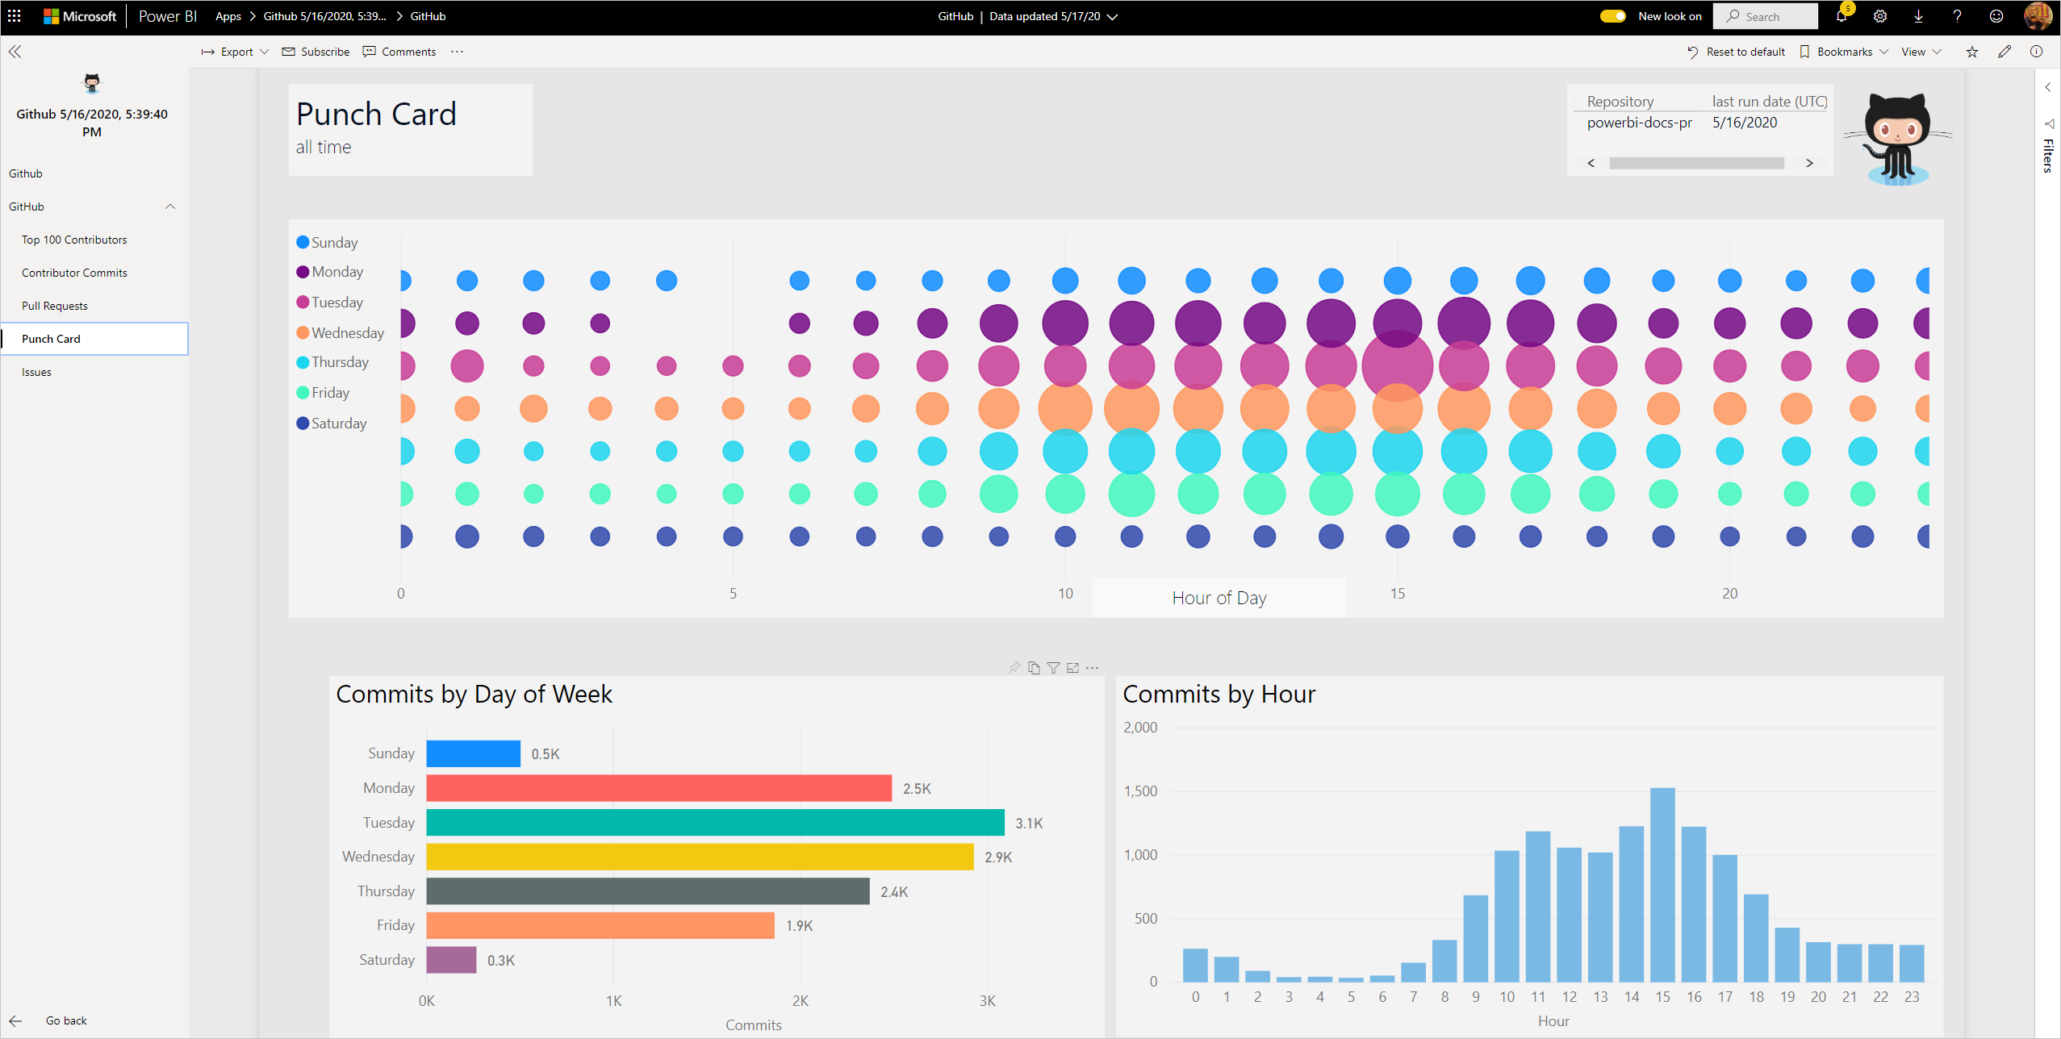Screen dimensions: 2061x1039
Task: Click the Top 100 Contributors link
Action: [73, 239]
